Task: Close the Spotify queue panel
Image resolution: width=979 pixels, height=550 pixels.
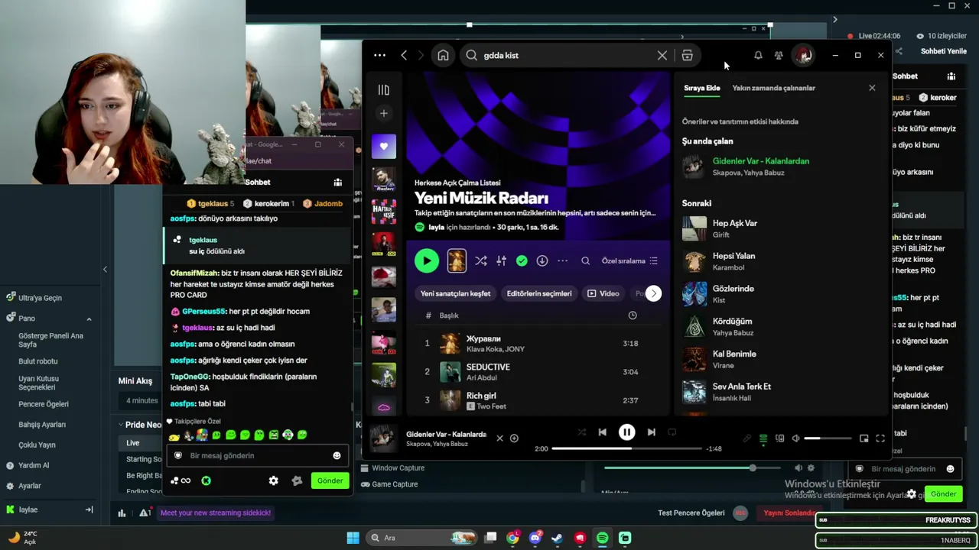Action: coord(872,88)
